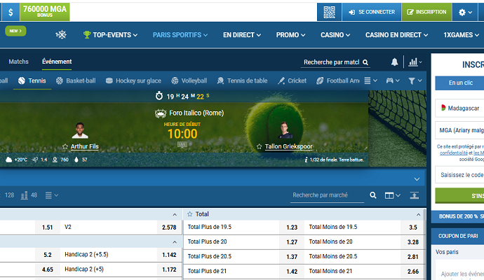The height and width of the screenshot is (280, 484).
Task: Open the MGA currency dropdown
Action: tap(460, 130)
